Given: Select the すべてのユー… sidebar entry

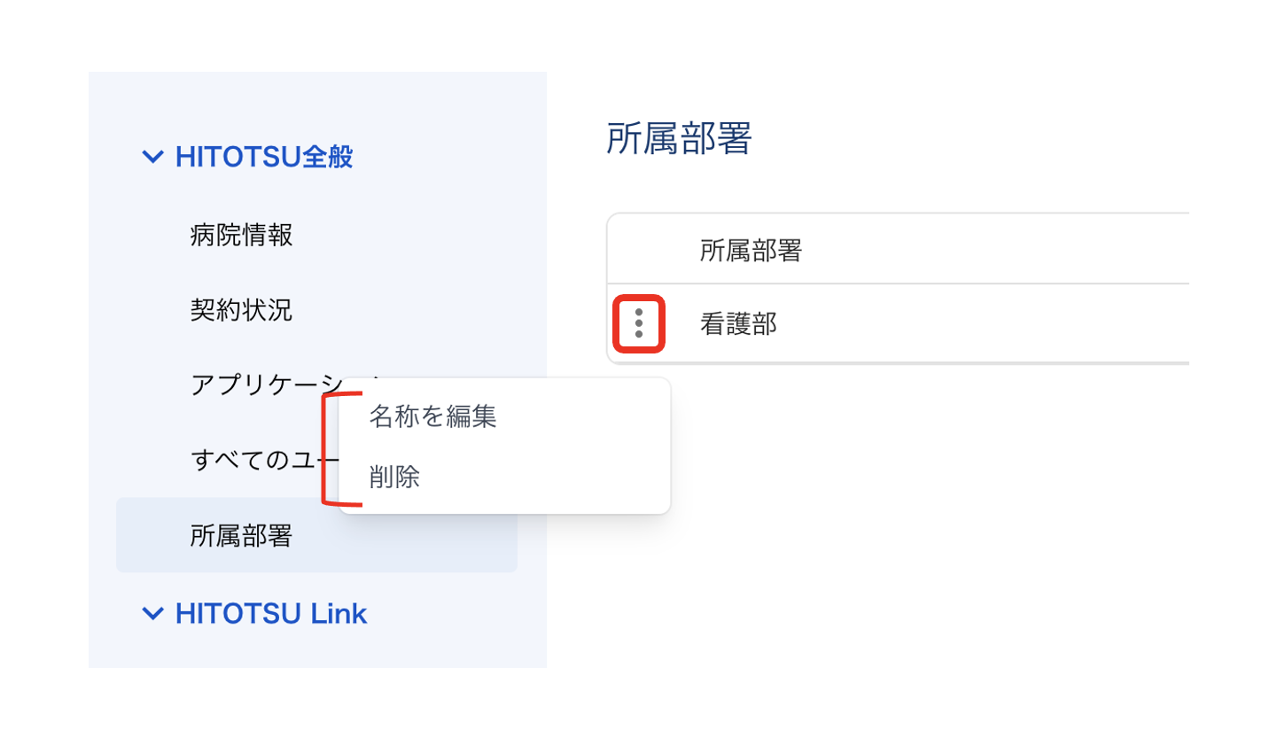Looking at the screenshot, I should pyautogui.click(x=257, y=460).
